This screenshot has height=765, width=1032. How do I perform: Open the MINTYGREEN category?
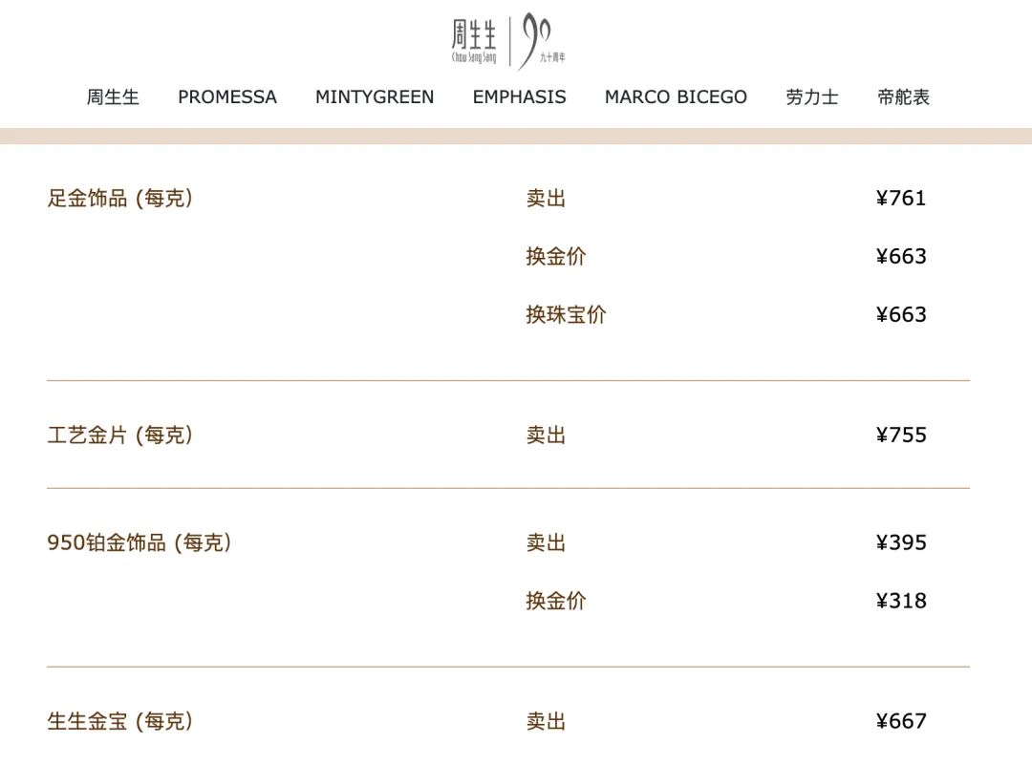(374, 96)
